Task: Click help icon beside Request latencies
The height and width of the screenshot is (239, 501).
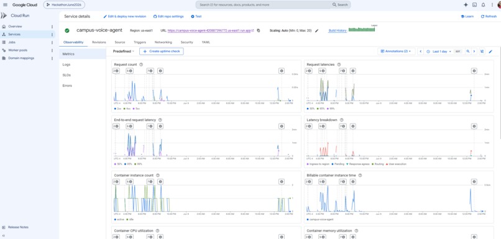Action: 339,65
